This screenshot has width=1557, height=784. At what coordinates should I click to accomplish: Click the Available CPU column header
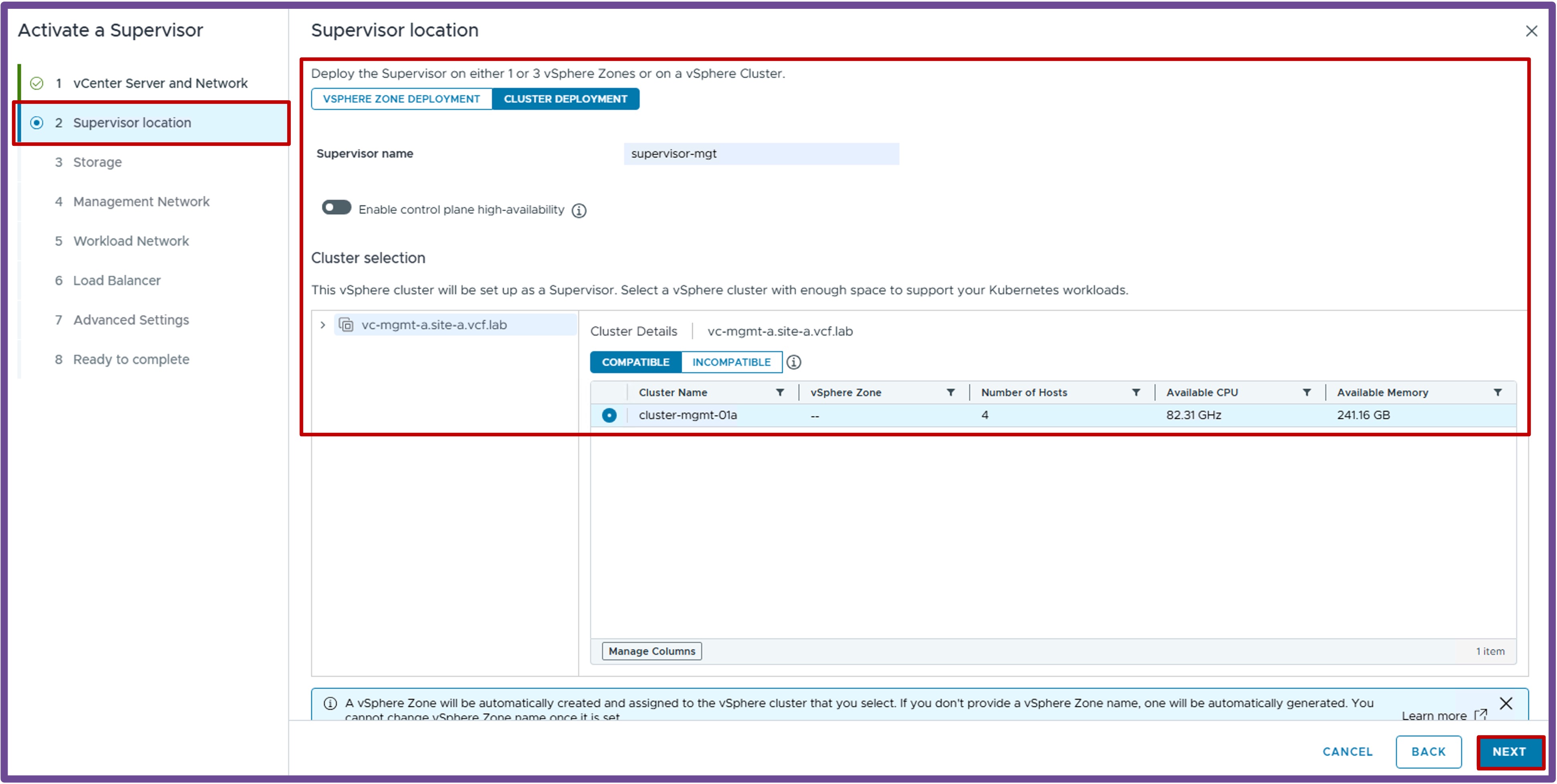point(1202,392)
